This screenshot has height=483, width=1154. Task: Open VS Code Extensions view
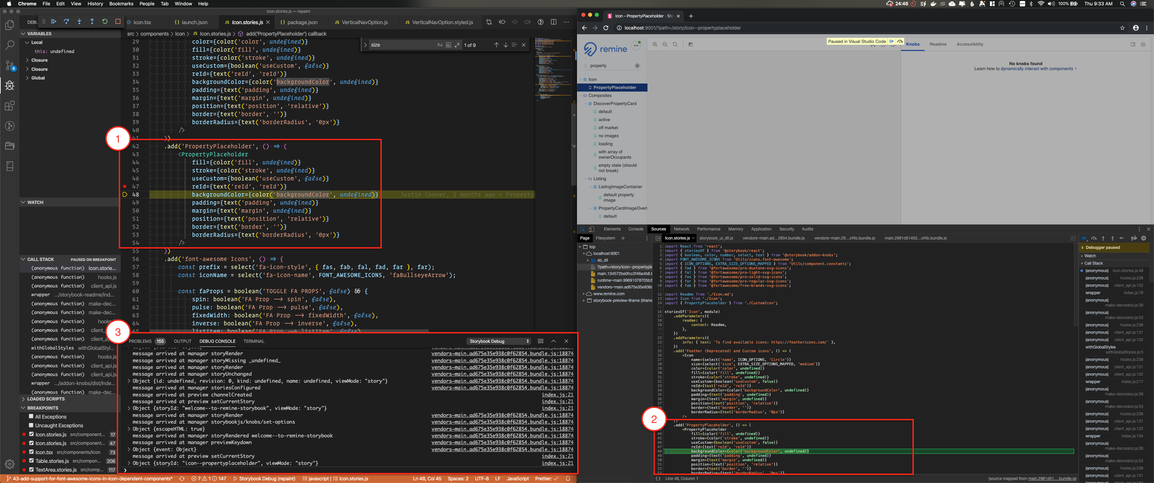tap(9, 106)
